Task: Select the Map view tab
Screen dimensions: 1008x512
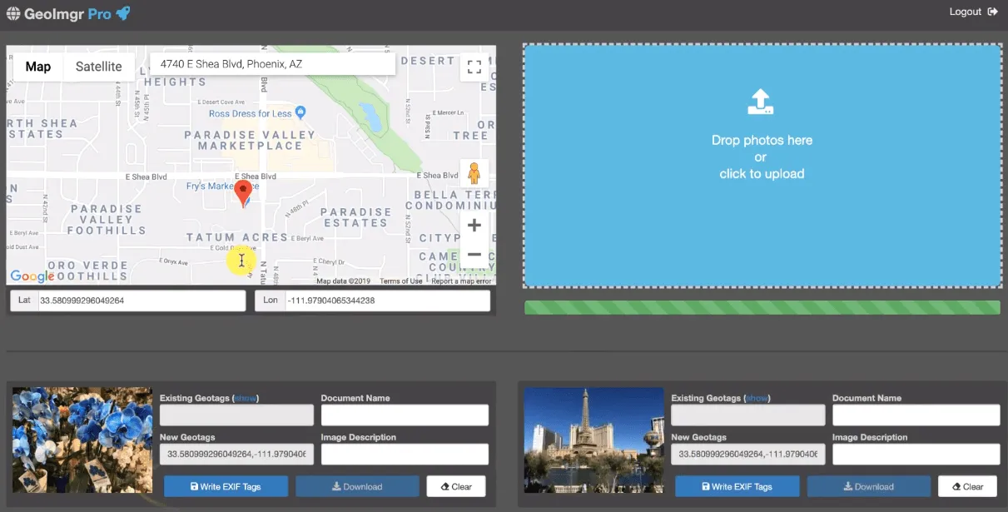Action: point(37,67)
